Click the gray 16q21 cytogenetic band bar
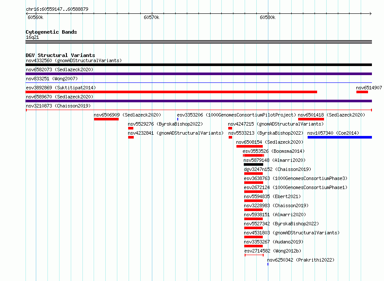This screenshot has width=384, height=281. click(198, 42)
